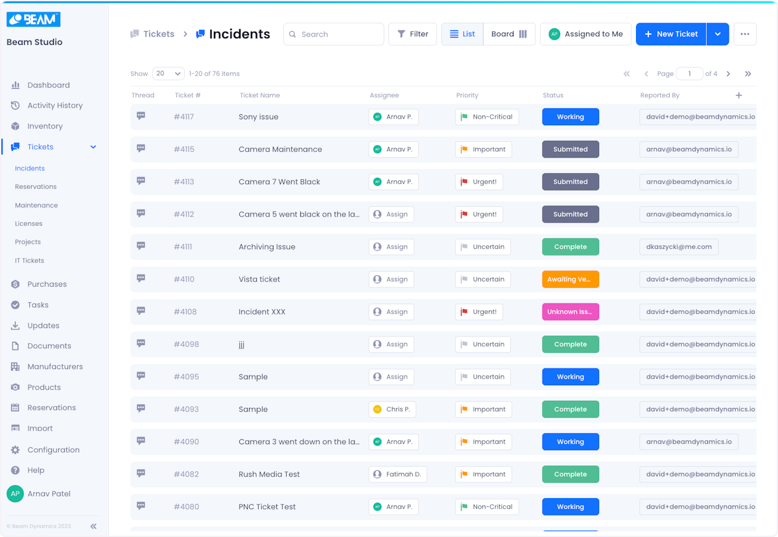778x537 pixels.
Task: Click the Inventory cube icon
Action: 16,126
